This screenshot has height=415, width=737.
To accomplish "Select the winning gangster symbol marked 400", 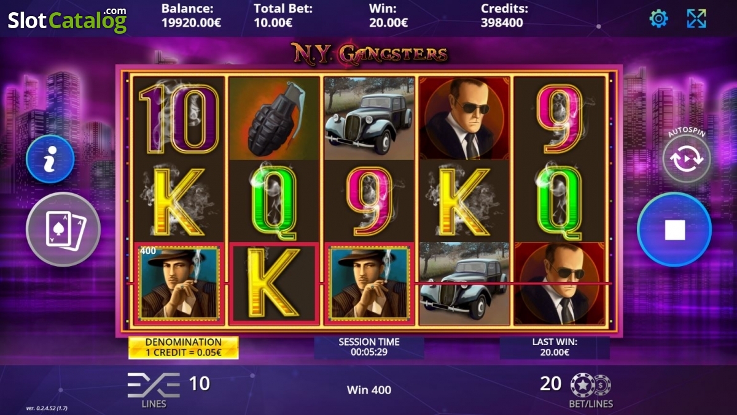I will coord(179,283).
